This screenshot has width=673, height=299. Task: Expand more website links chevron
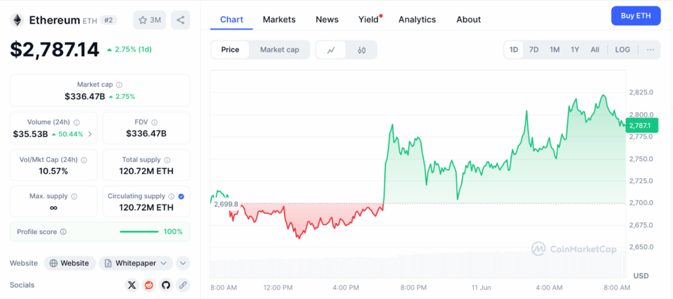pyautogui.click(x=183, y=263)
